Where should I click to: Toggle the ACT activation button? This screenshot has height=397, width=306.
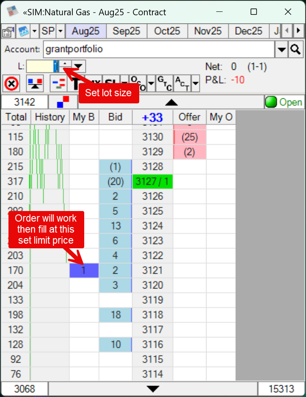182,83
